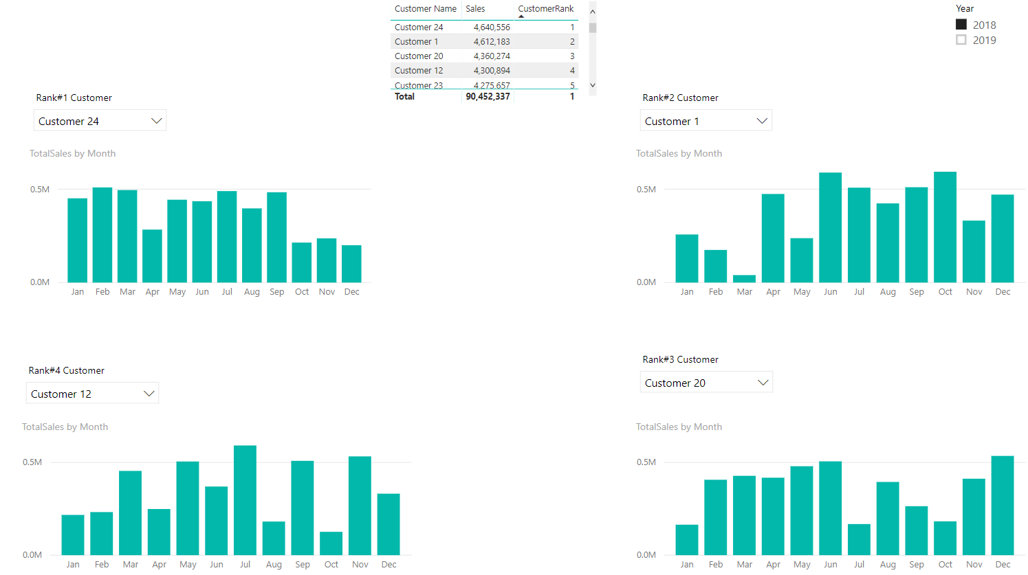
Task: Select the Nov bar in the Rank#4 Customer chart
Action: click(x=360, y=506)
